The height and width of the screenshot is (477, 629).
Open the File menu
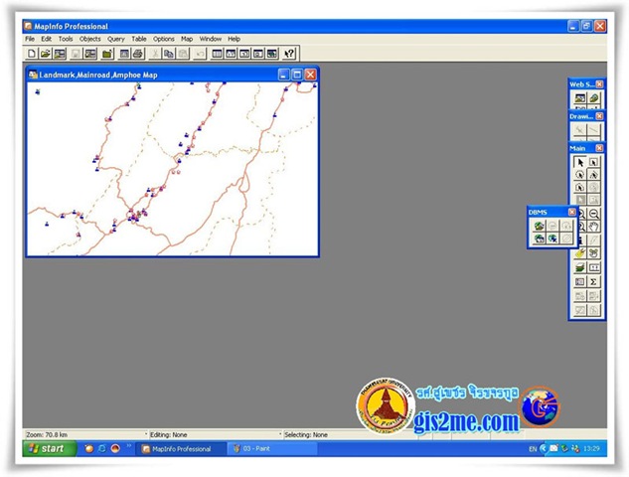[x=30, y=39]
